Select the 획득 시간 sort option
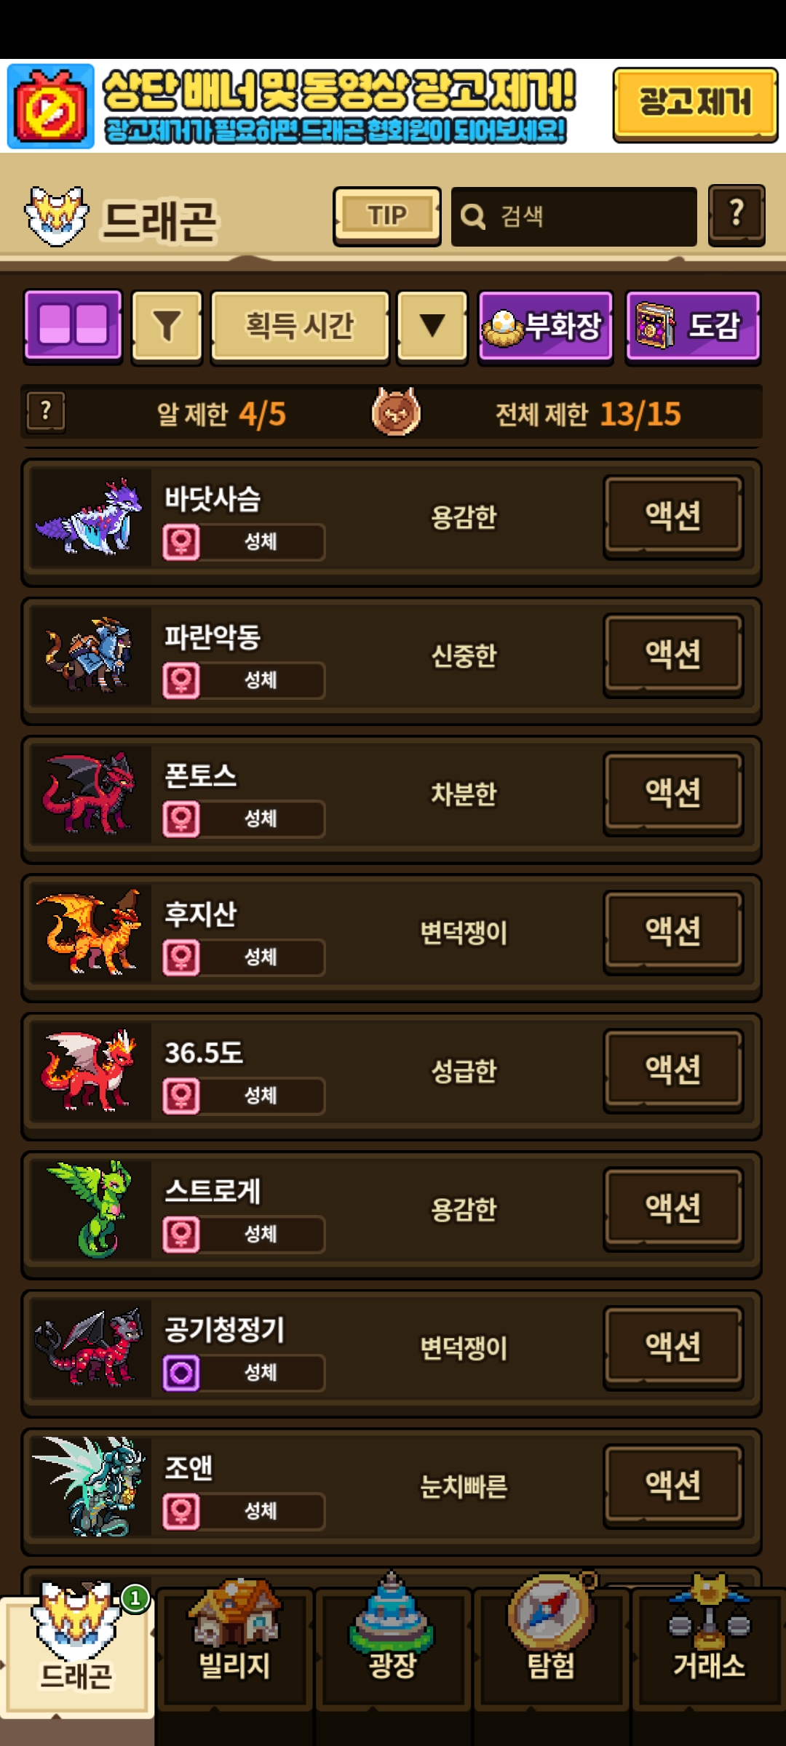Image resolution: width=786 pixels, height=1746 pixels. pyautogui.click(x=300, y=325)
